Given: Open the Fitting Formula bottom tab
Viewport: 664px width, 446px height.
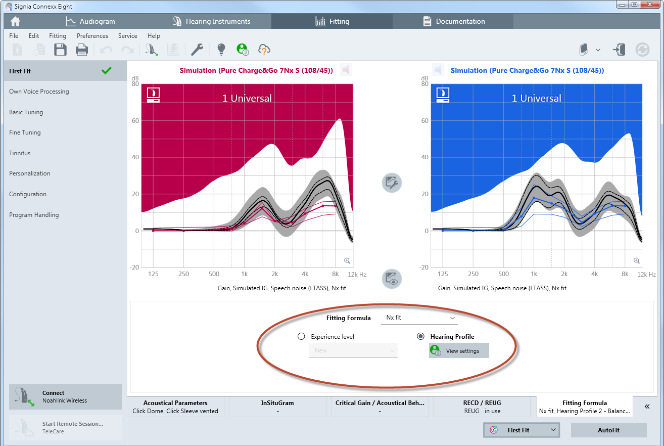Looking at the screenshot, I should 585,407.
